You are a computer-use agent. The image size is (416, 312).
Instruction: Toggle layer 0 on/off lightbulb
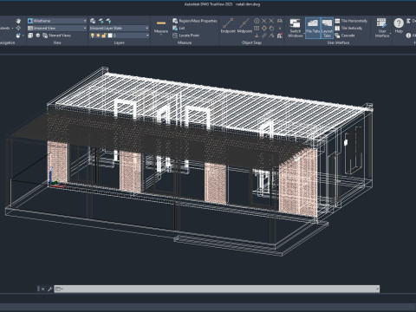93,36
